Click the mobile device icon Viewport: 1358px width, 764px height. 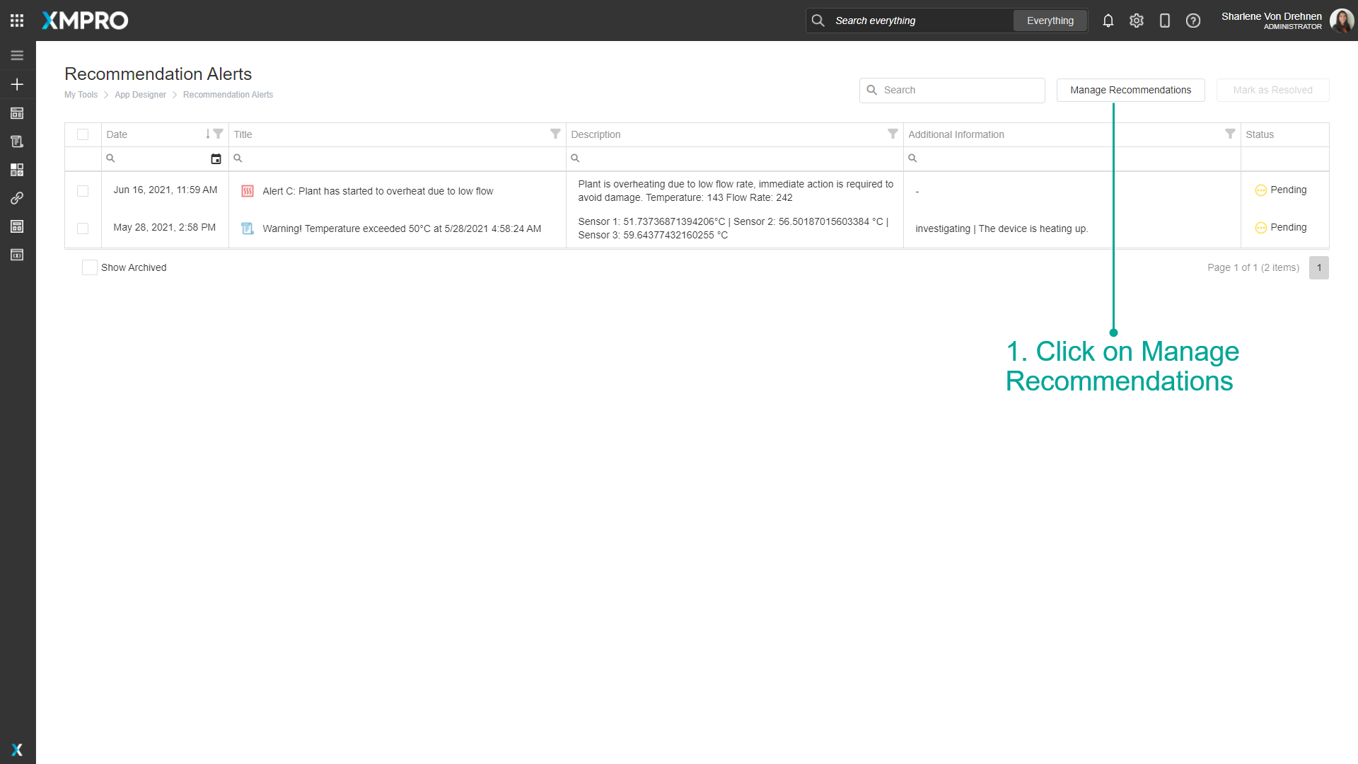tap(1164, 21)
